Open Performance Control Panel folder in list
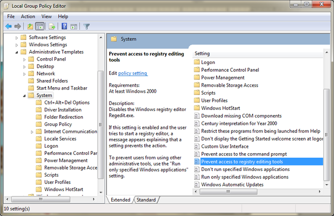Viewport: 334px width, 216px height. click(x=230, y=70)
